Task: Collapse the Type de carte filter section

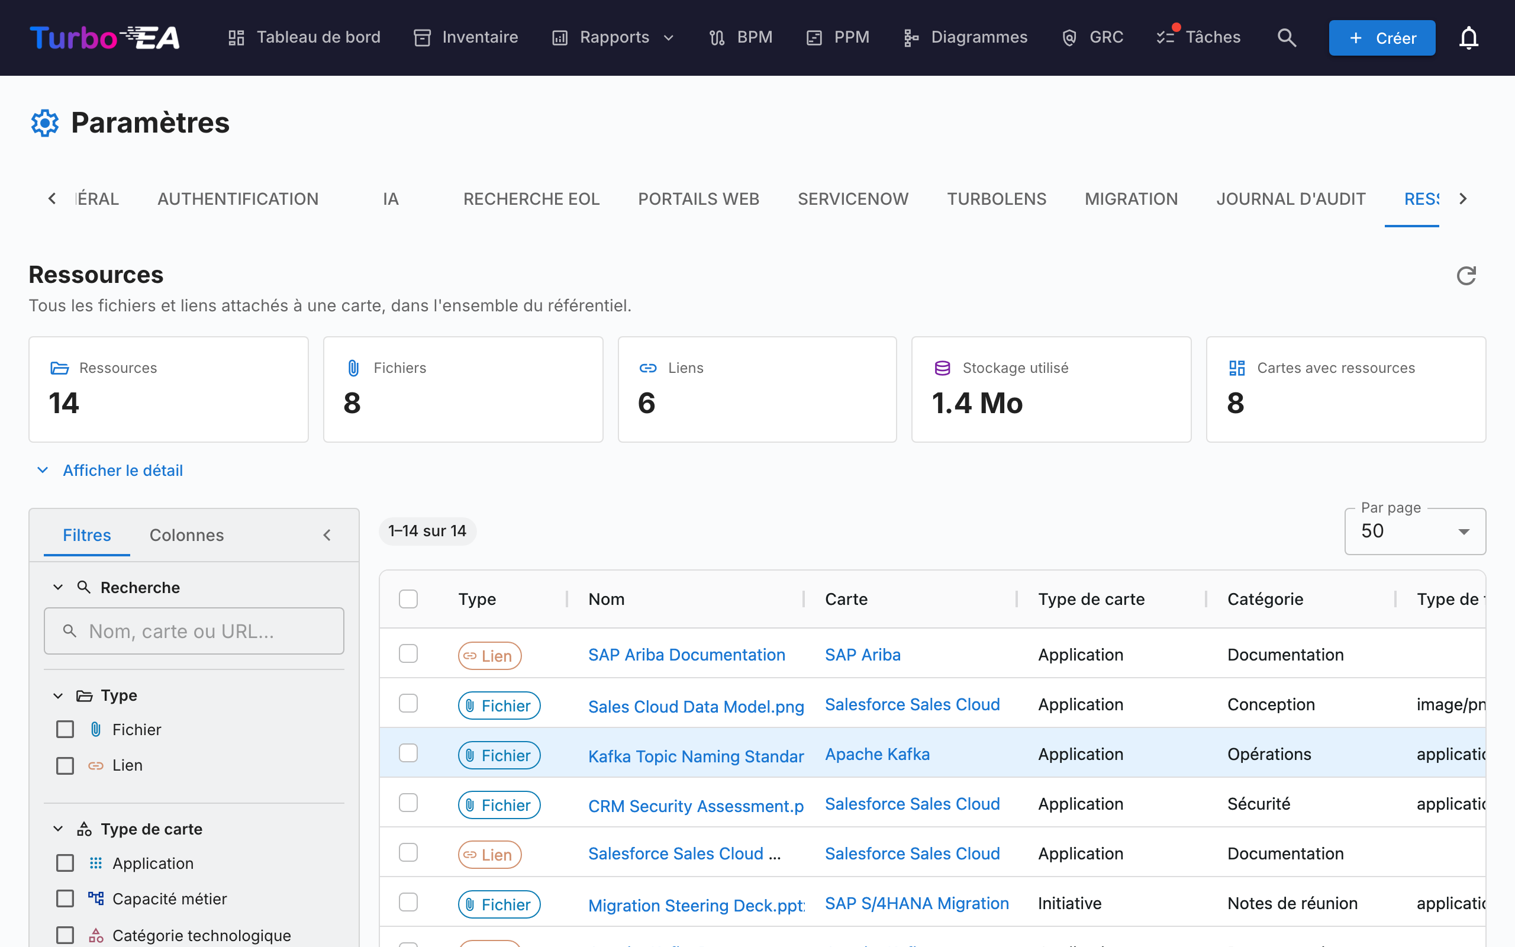Action: tap(58, 829)
